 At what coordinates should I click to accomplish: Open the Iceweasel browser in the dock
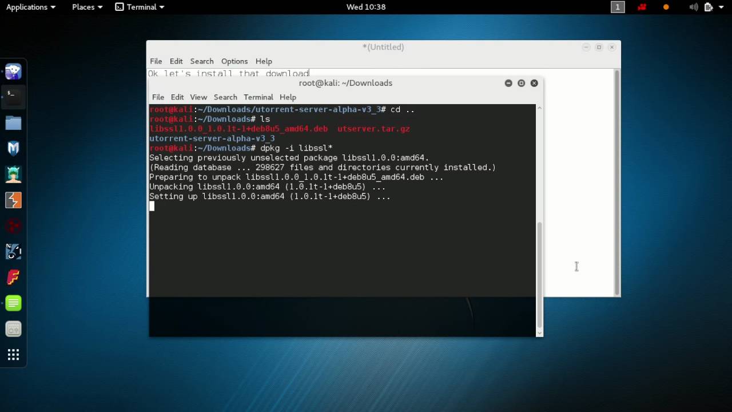[13, 72]
